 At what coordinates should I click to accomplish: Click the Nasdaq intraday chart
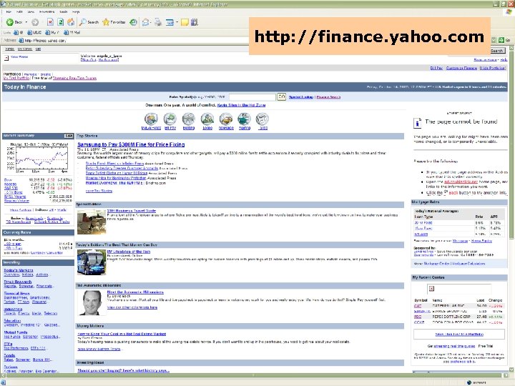pos(38,158)
